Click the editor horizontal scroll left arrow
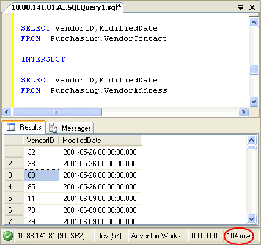The image size is (261, 245). click(7, 112)
